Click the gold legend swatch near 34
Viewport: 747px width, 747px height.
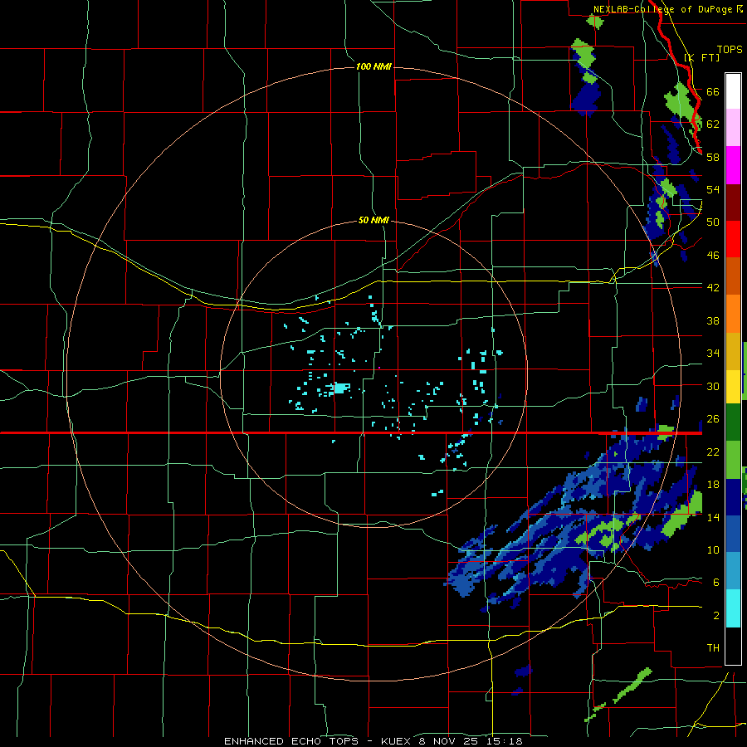pos(733,350)
